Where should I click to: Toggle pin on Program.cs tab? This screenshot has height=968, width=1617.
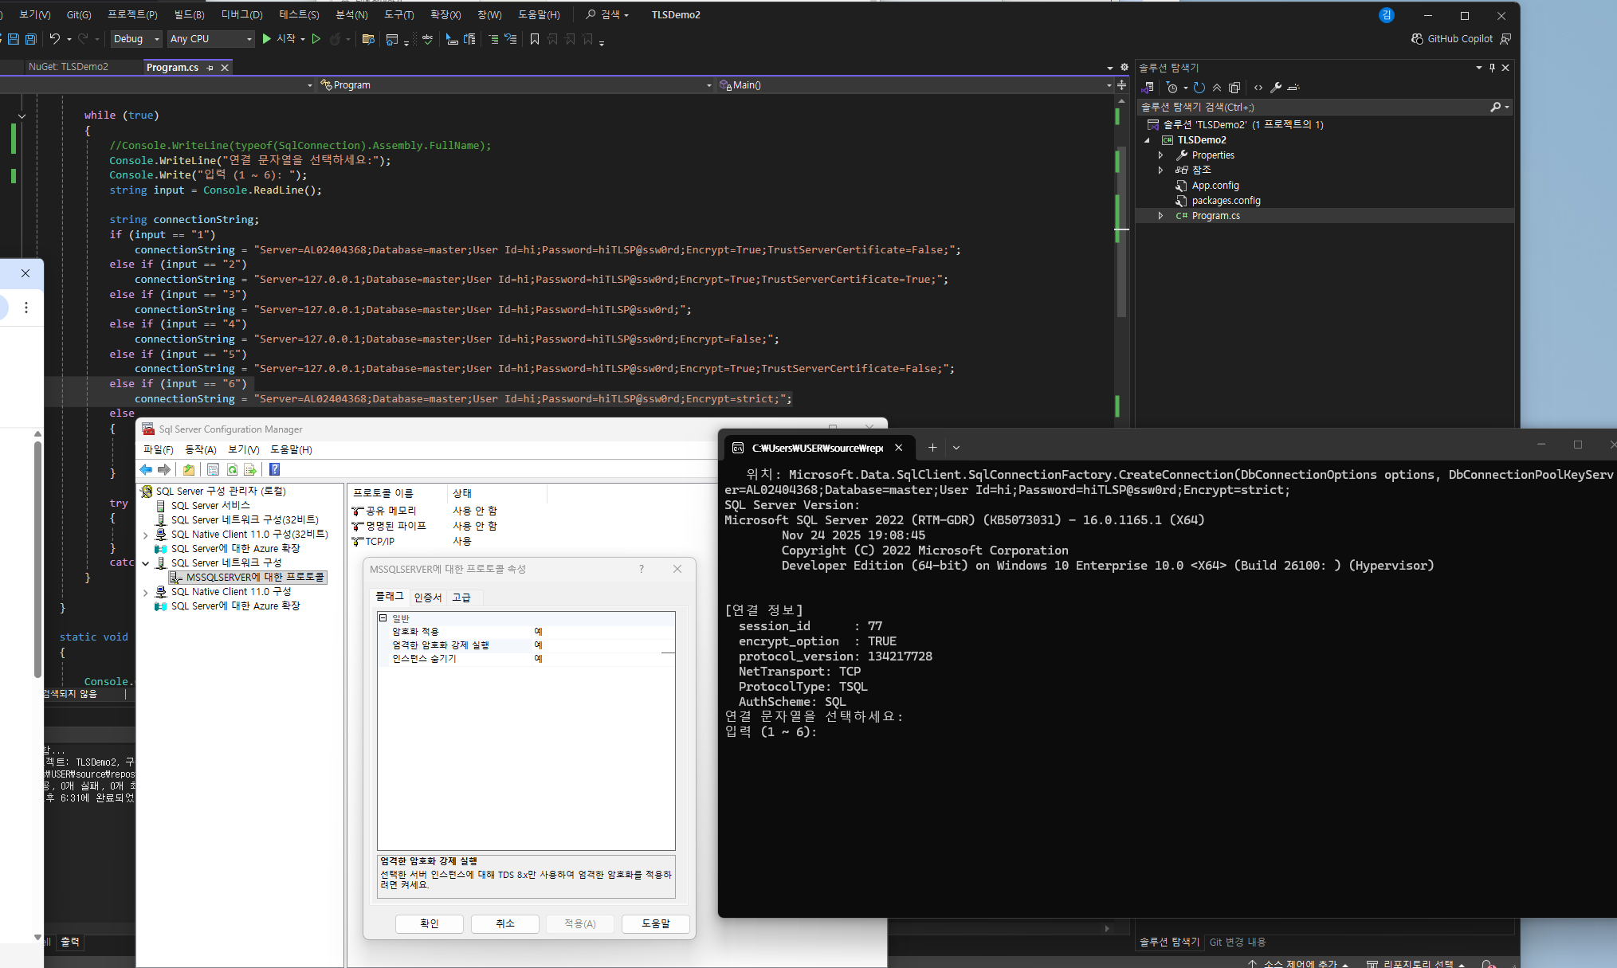210,68
